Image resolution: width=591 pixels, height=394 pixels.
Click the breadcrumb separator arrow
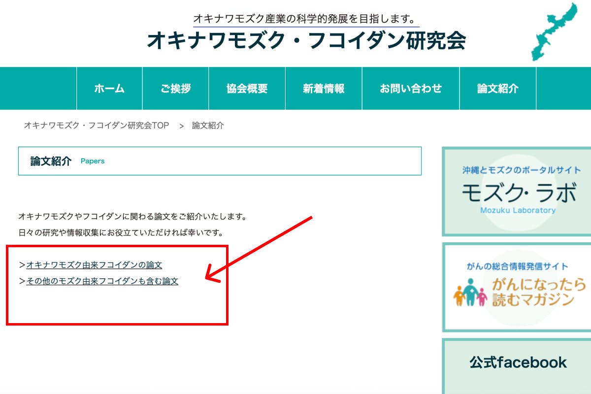181,126
